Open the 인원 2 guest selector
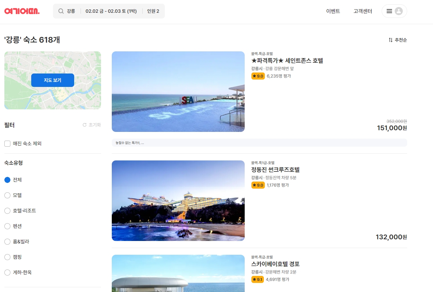Viewport: 433px width, 292px height. coord(153,11)
